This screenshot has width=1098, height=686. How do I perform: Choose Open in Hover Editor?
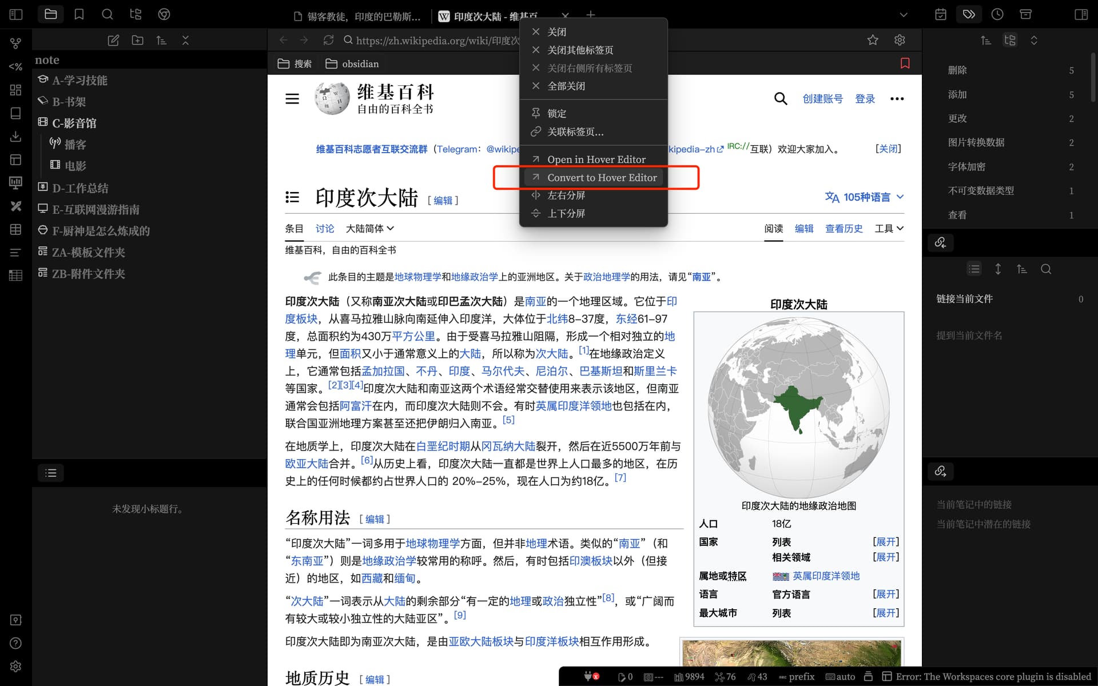pyautogui.click(x=593, y=159)
